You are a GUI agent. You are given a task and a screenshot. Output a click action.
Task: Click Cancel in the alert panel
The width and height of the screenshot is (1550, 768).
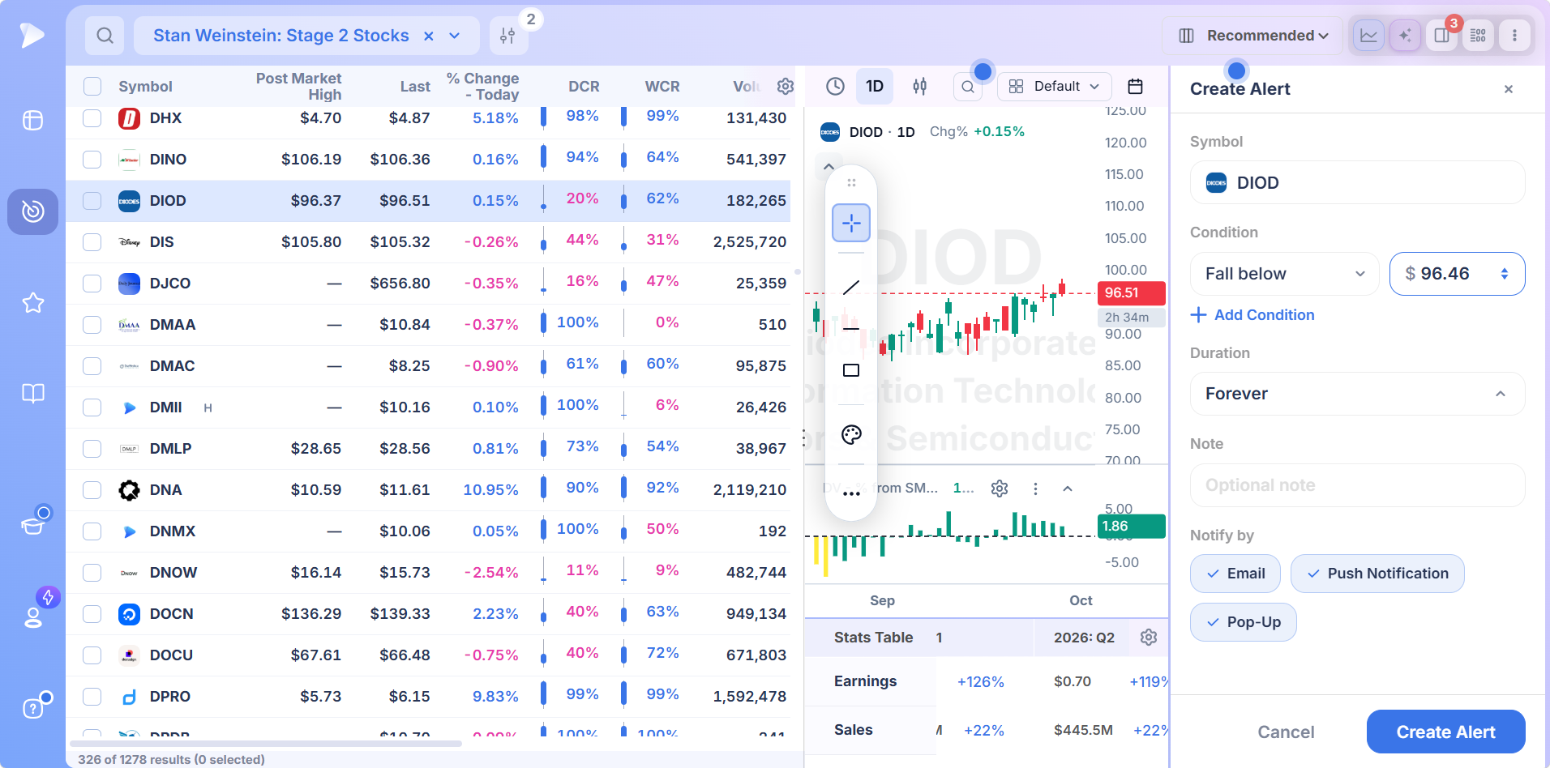coord(1286,732)
